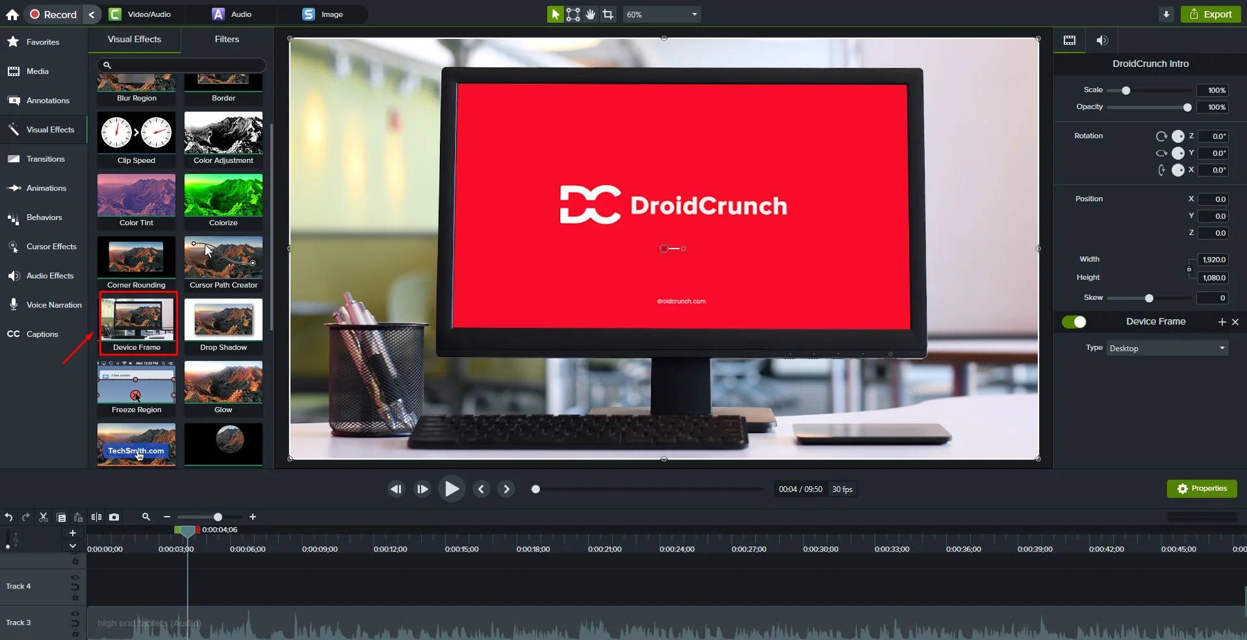Viewport: 1247px width, 640px height.
Task: Open the Animations panel
Action: [43, 188]
